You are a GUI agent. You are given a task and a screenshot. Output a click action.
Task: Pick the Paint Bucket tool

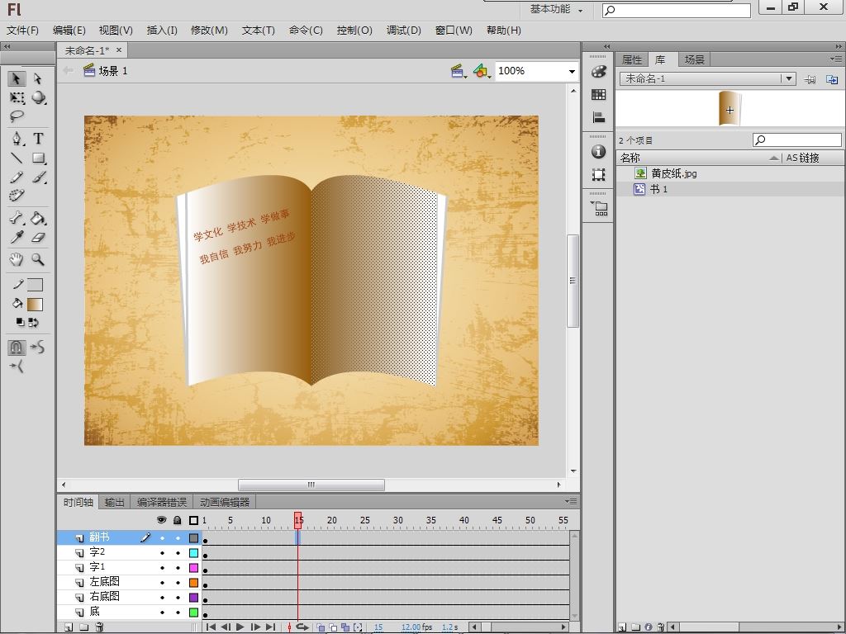tap(38, 218)
